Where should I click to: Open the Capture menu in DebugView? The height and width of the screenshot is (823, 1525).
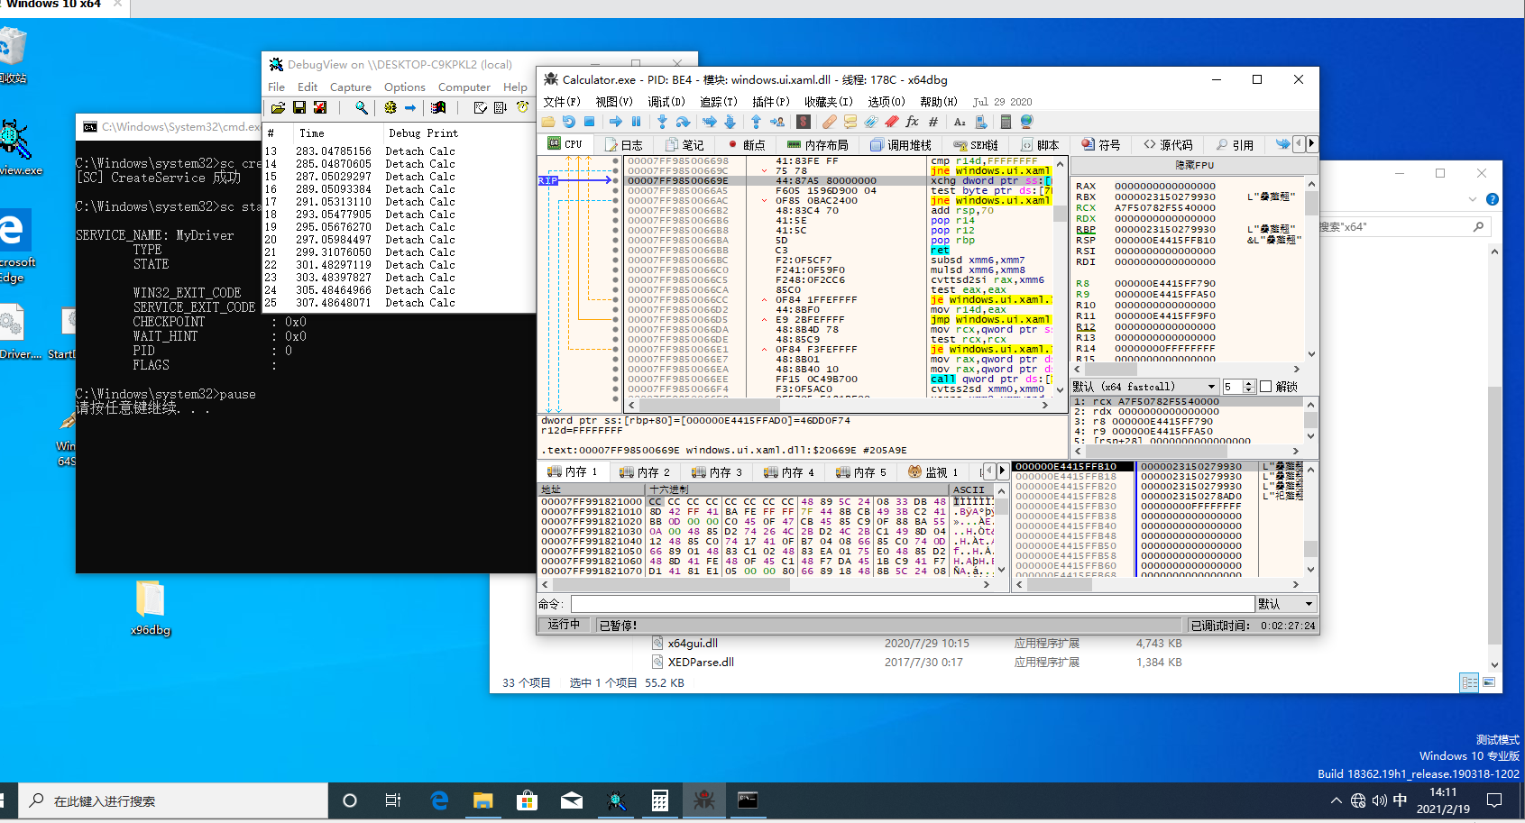350,87
